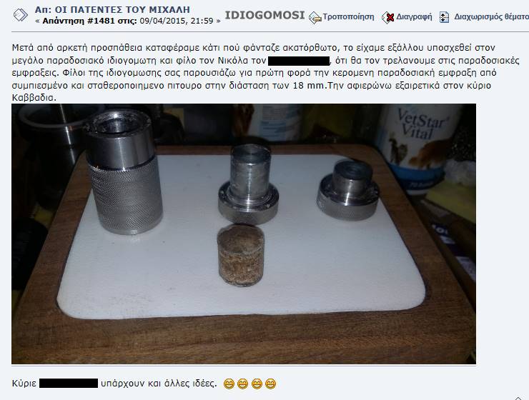Click the red X Διαγραφή icon
The image size is (529, 400).
click(x=388, y=18)
